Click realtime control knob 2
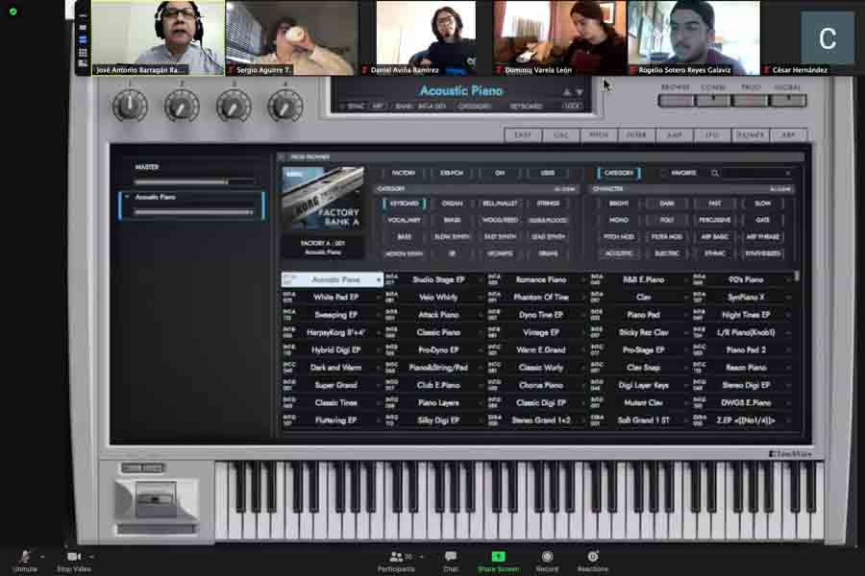The height and width of the screenshot is (576, 865). tap(182, 106)
